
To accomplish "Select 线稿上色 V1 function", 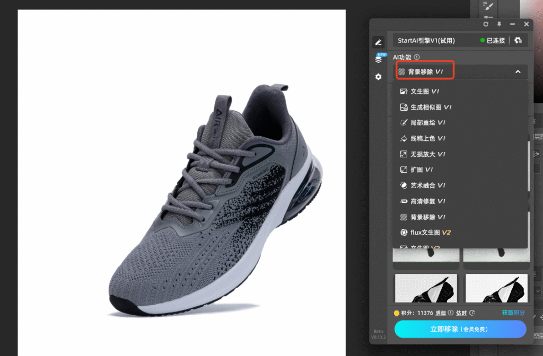I will pos(427,139).
